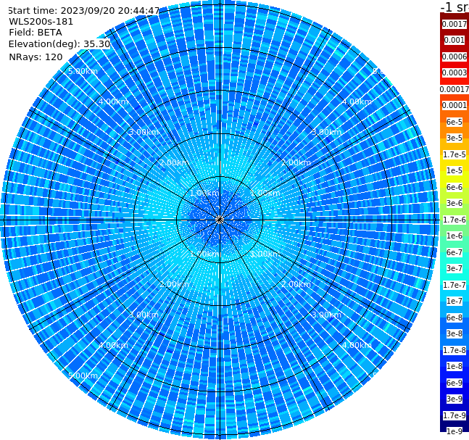
Task: Pick the 1e-5 colorbar label
Action: point(455,170)
